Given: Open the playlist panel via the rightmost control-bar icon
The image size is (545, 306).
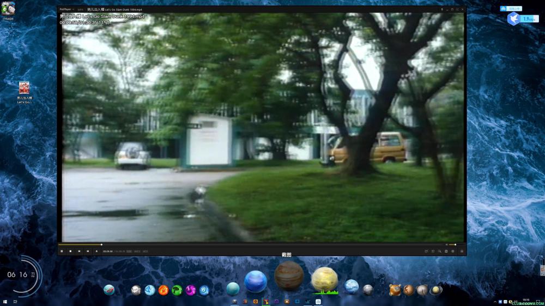Looking at the screenshot, I should pos(462,251).
